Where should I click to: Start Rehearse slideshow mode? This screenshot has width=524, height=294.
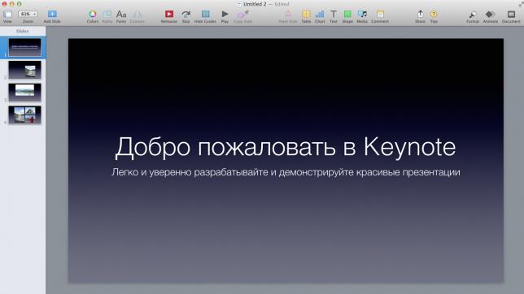click(169, 14)
